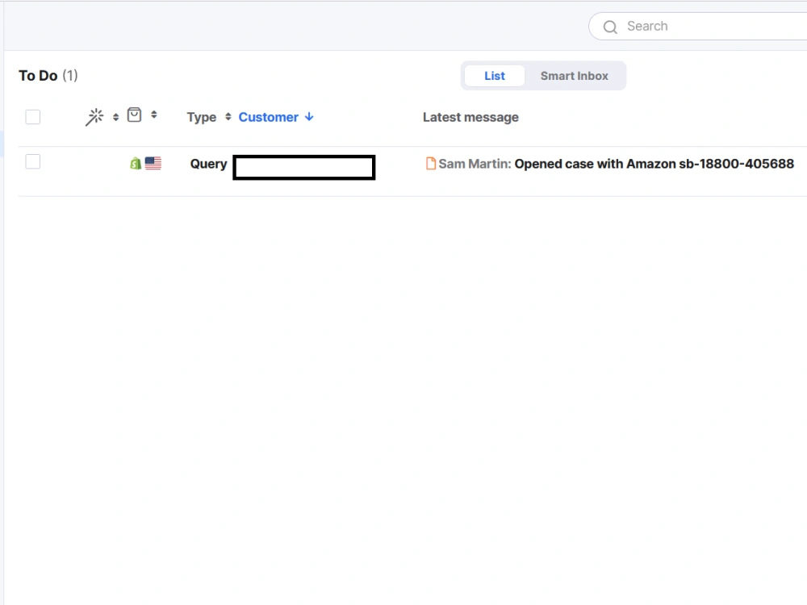Tick the checkbox for the Query row
The image size is (807, 605).
(33, 161)
